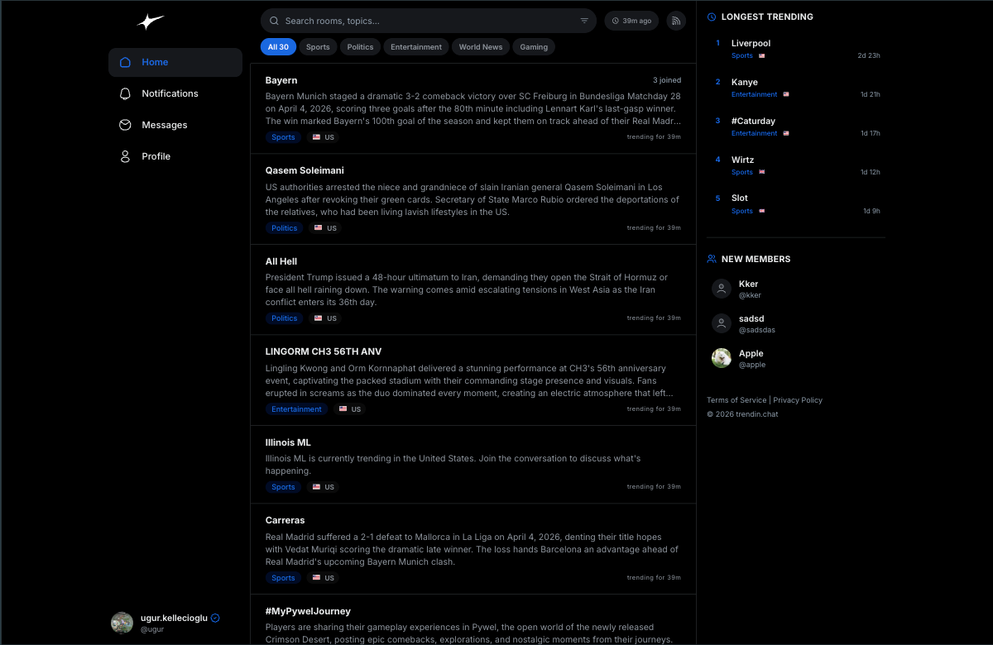The height and width of the screenshot is (645, 993).
Task: Click the Profile person icon
Action: (125, 156)
